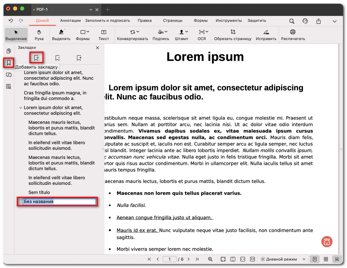Switch to the Аннотации tab
347x268 pixels.
tap(70, 20)
